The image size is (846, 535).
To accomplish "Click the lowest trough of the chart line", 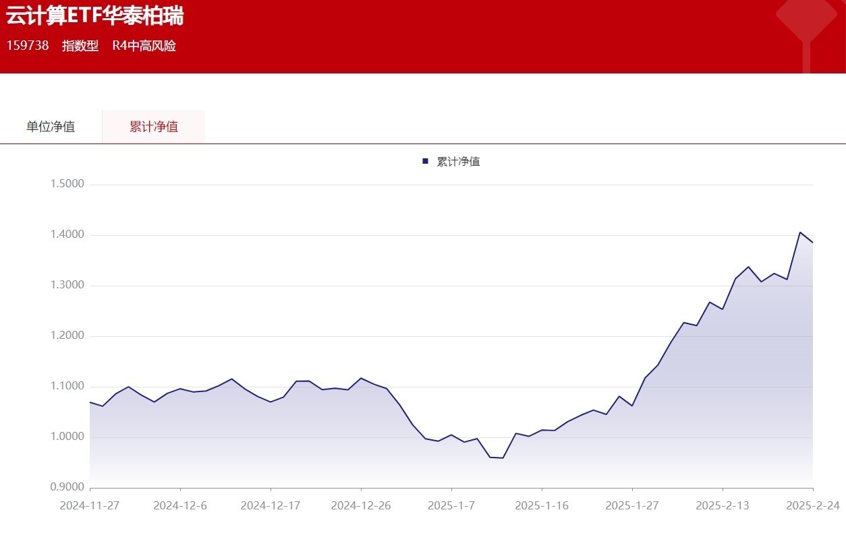I will [495, 458].
